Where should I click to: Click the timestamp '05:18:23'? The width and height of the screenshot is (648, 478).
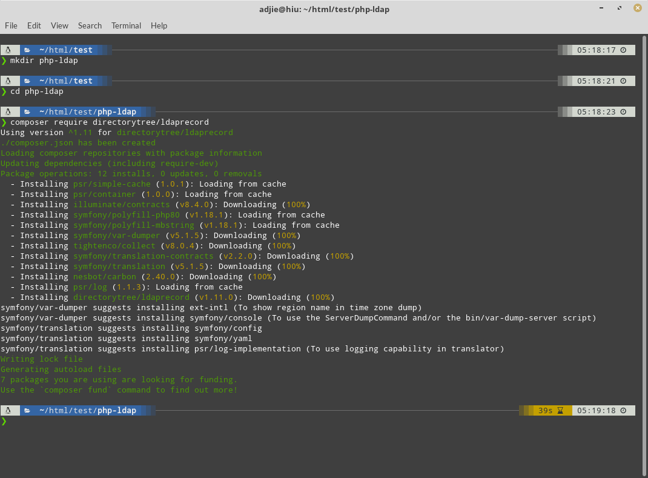[597, 112]
